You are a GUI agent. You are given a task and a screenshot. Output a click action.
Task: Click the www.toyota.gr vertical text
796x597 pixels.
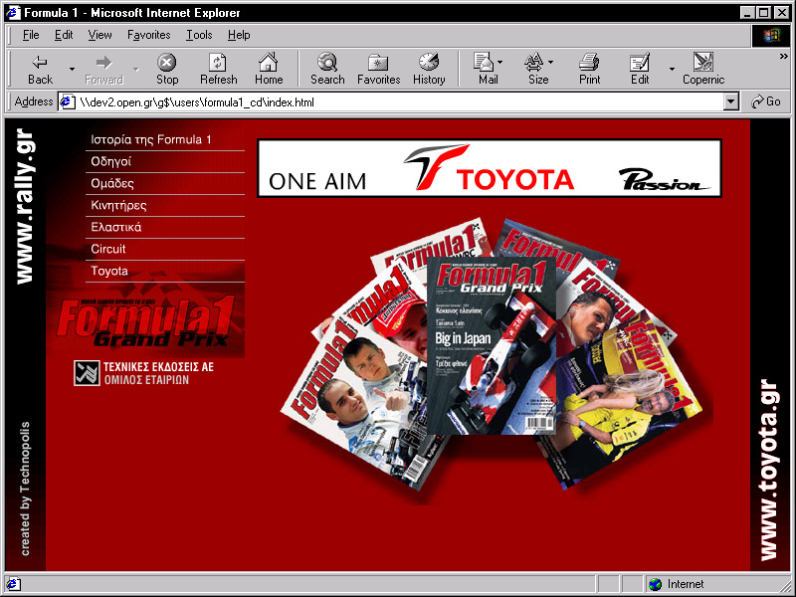[x=768, y=470]
